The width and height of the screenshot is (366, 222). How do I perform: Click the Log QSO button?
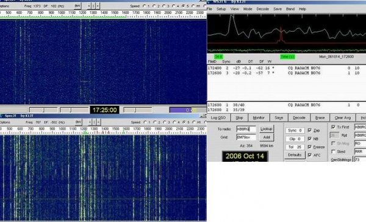tap(218, 118)
